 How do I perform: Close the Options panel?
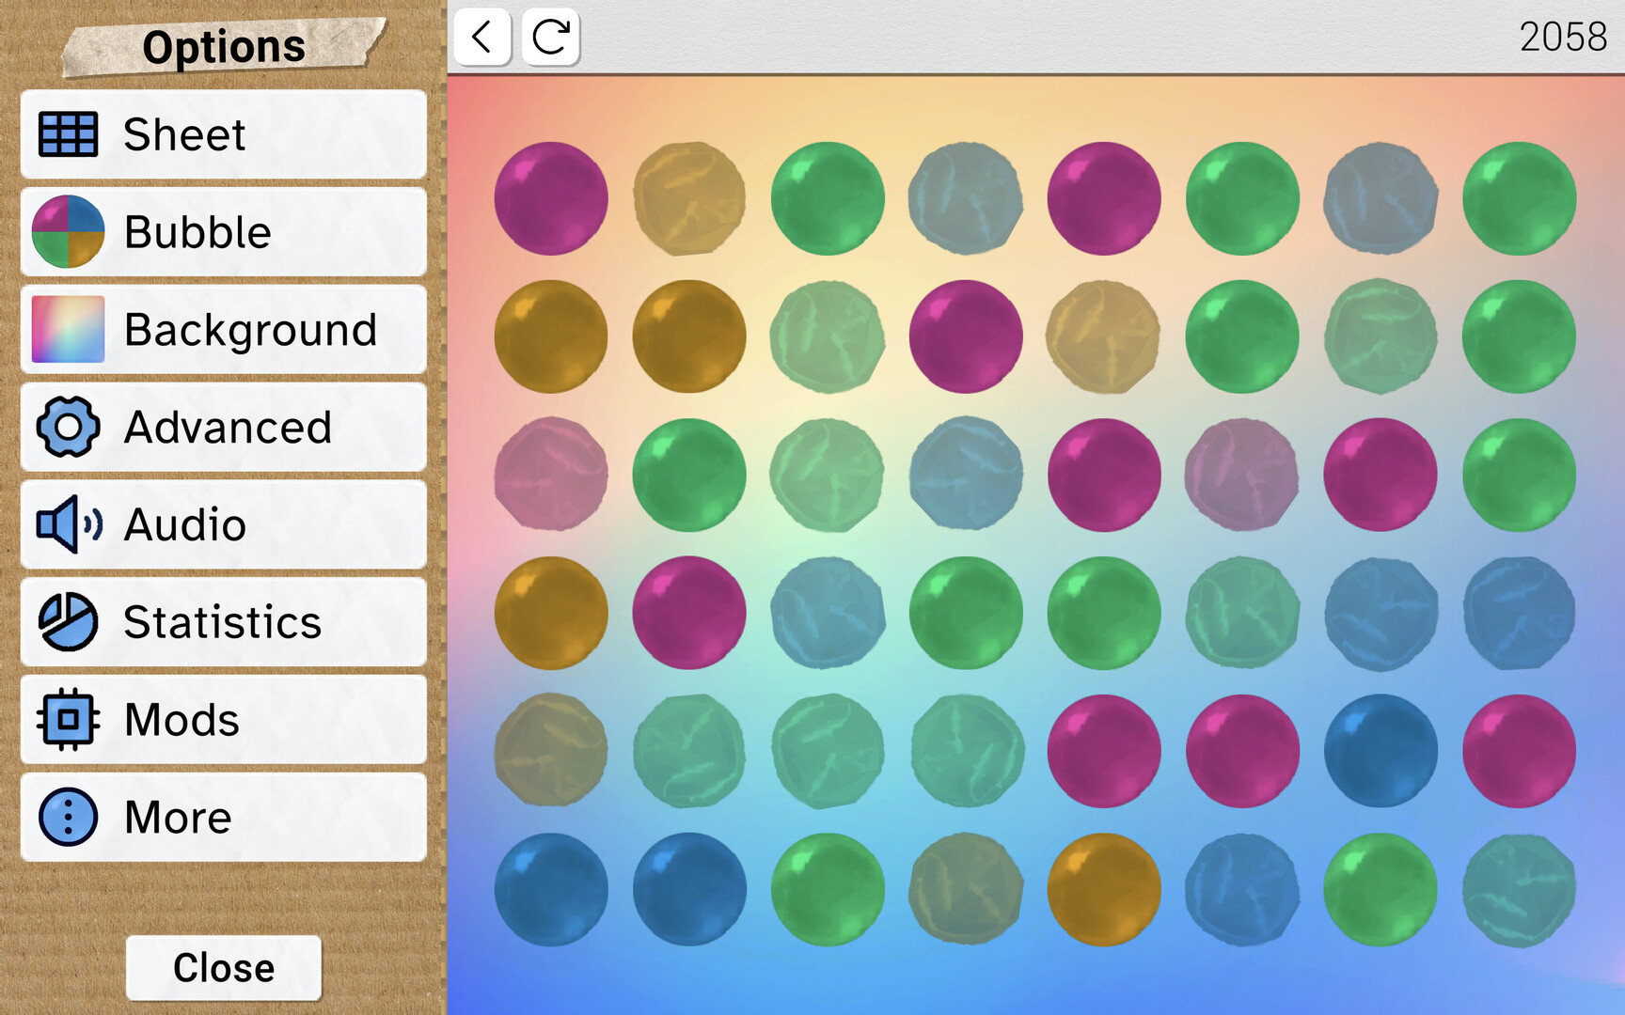tap(224, 968)
